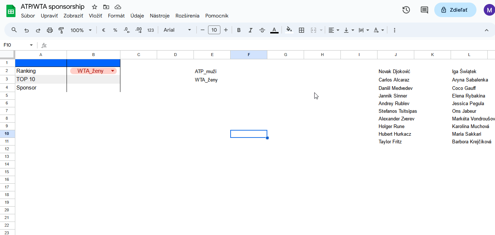Open more toolbar options
The width and height of the screenshot is (495, 235).
[395, 30]
